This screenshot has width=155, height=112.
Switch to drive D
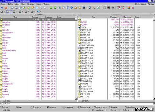[x=15, y=12]
